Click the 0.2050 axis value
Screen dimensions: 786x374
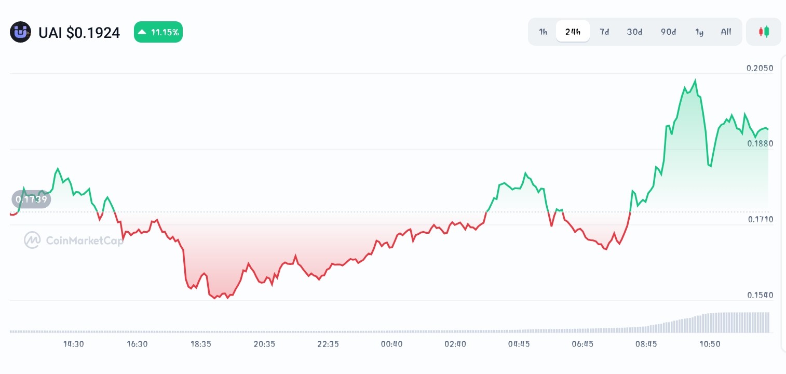click(x=760, y=68)
